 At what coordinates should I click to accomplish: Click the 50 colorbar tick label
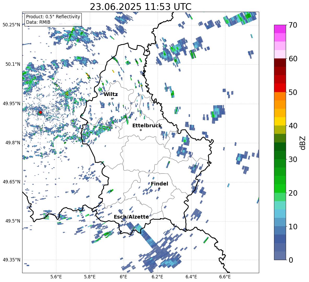tap(293, 92)
